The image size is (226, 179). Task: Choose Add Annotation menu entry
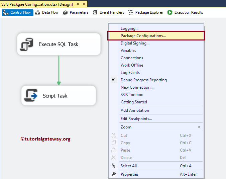tap(156, 110)
